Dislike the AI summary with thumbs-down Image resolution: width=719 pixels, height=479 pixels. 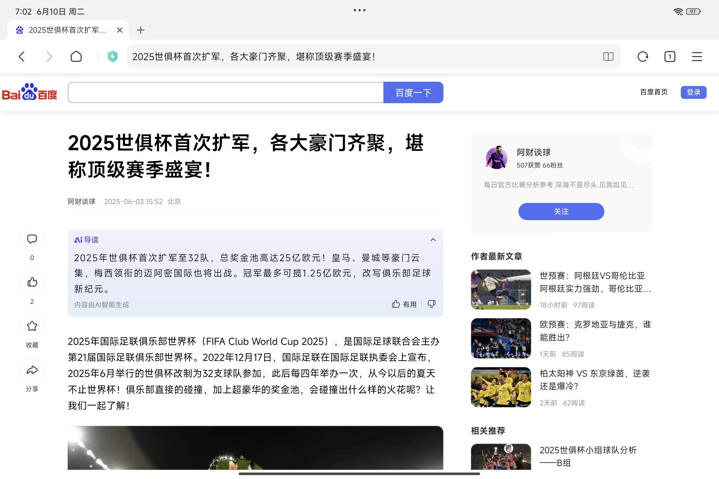tap(431, 304)
